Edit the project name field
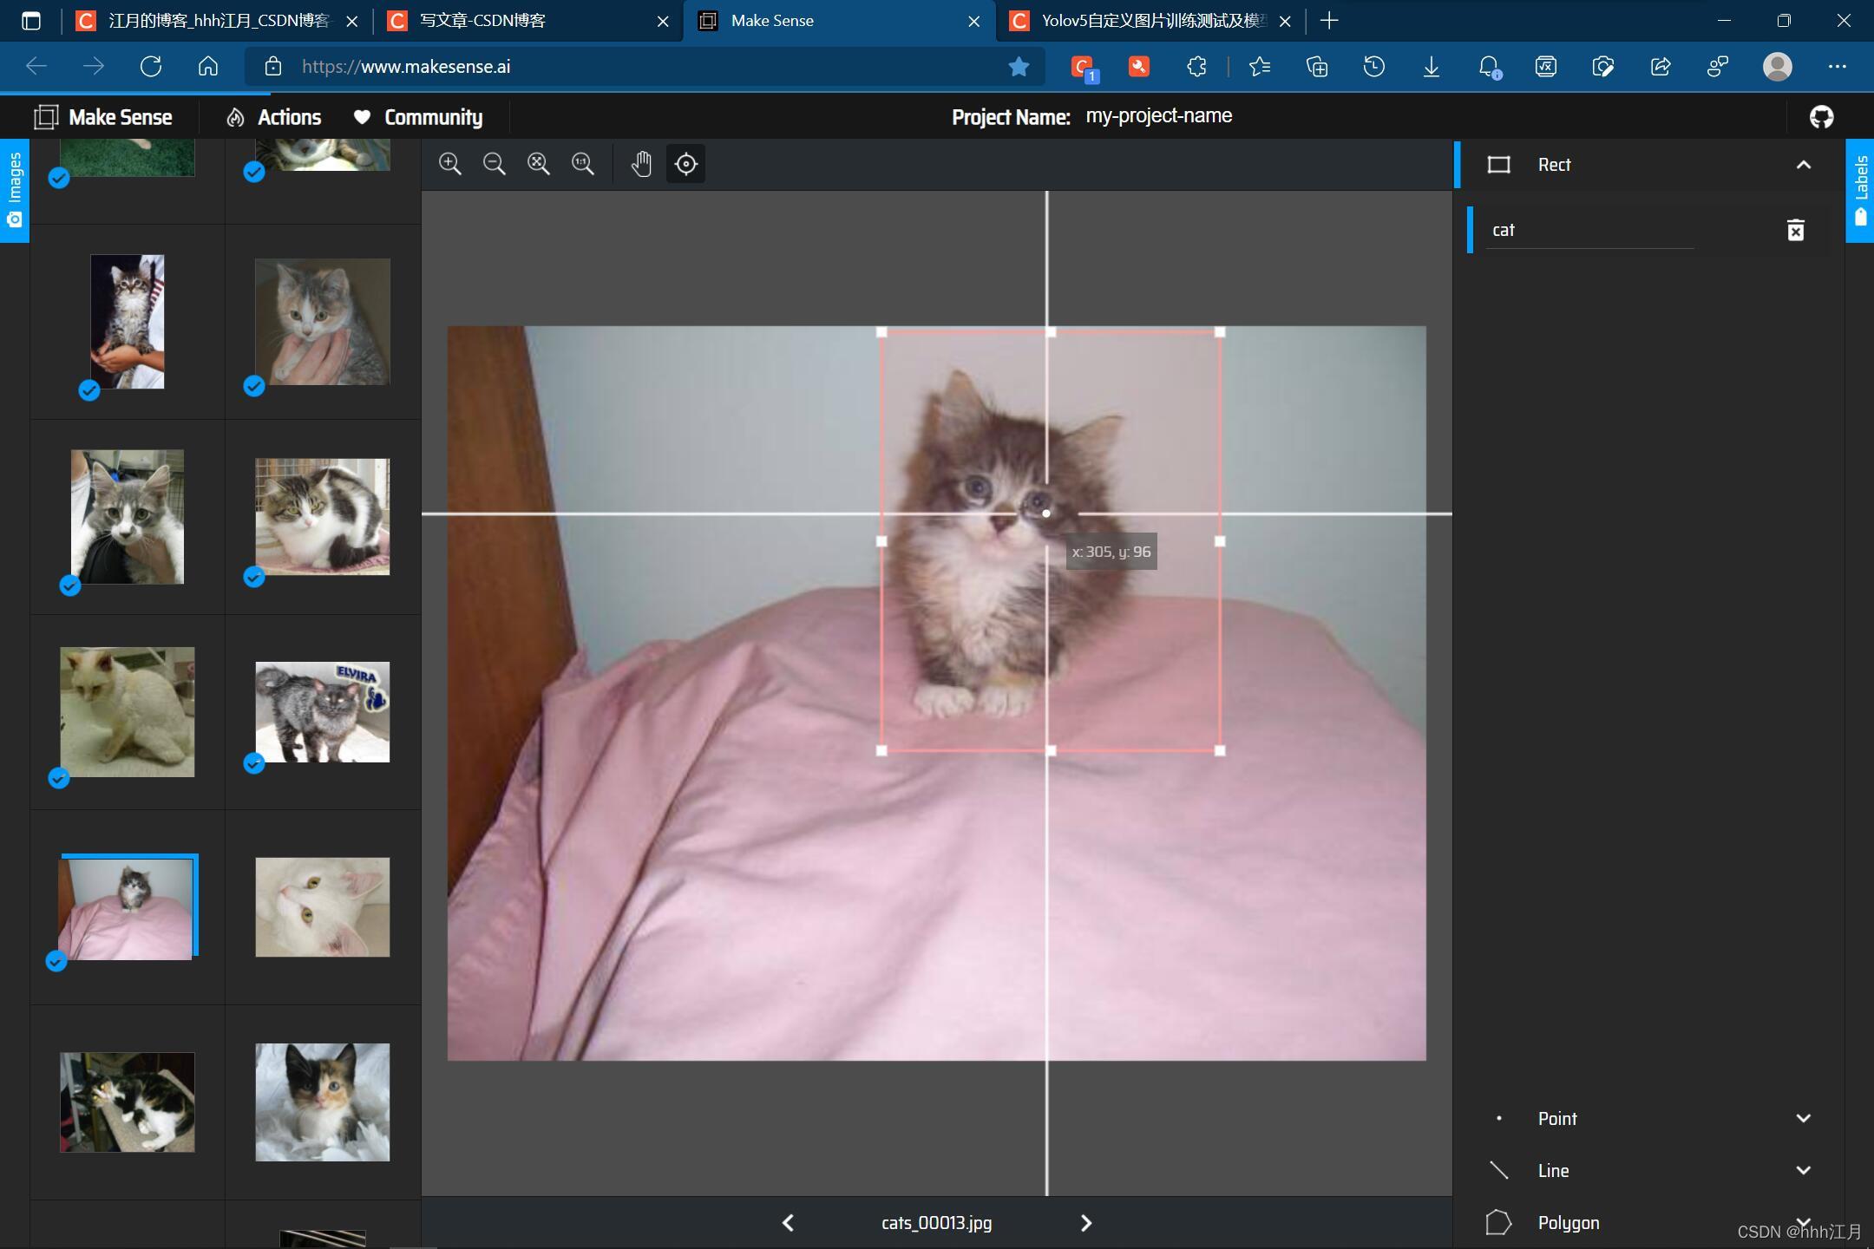Viewport: 1874px width, 1249px height. [1159, 116]
